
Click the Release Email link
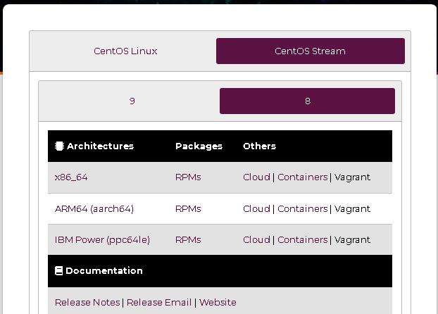point(159,303)
